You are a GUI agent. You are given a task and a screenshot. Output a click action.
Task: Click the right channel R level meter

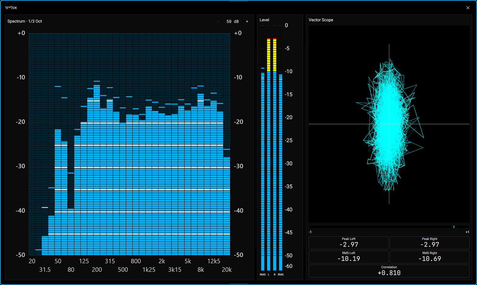(275, 154)
